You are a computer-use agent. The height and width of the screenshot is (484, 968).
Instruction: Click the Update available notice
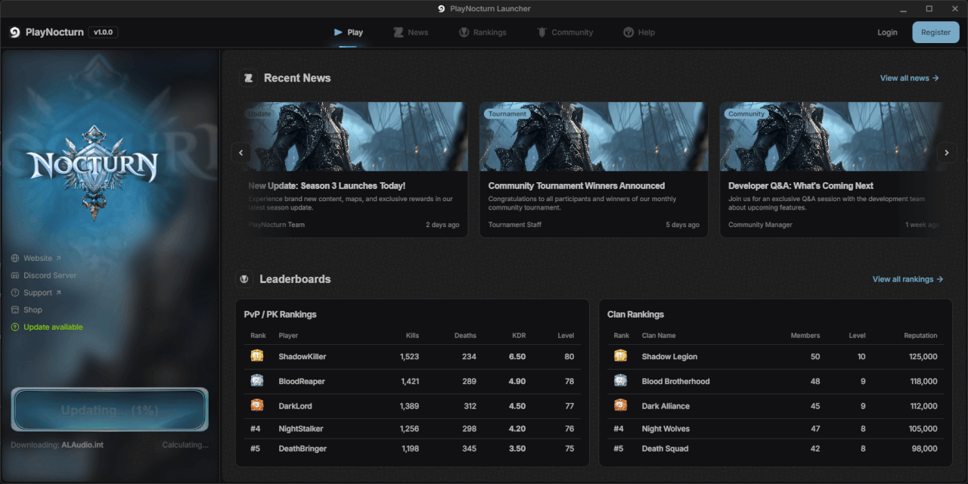(47, 327)
